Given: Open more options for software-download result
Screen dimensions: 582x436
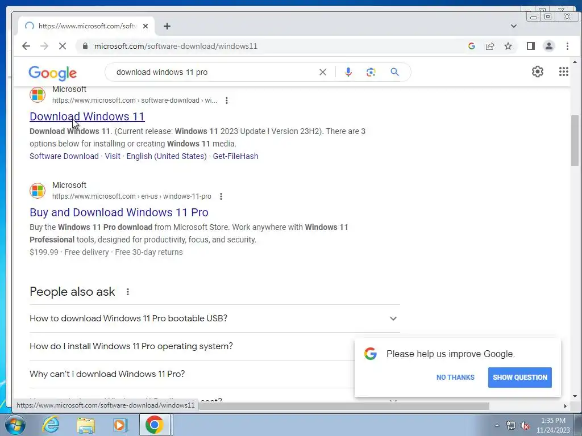Looking at the screenshot, I should (x=227, y=100).
